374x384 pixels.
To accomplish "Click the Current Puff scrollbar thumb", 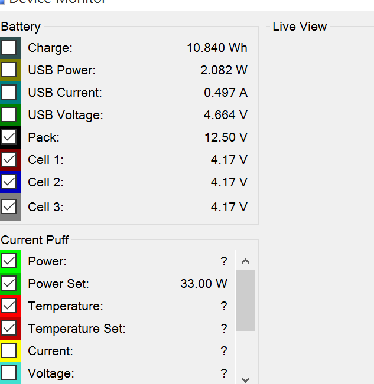I will pos(246,301).
